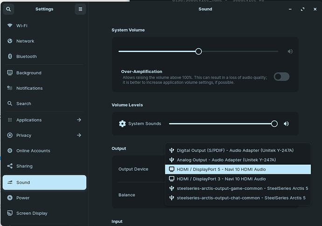Click the Output Device label
The width and height of the screenshot is (322, 226).
133,169
